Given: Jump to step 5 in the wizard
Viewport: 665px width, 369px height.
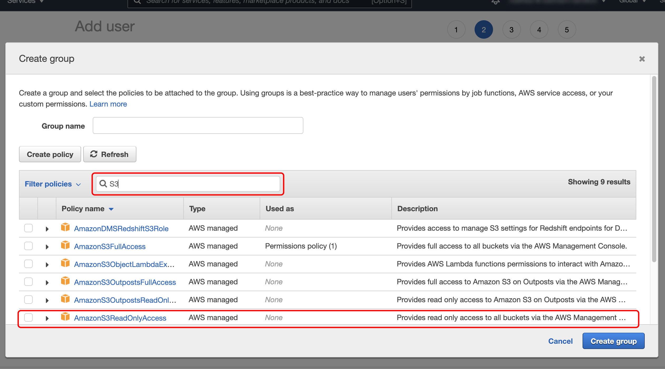Looking at the screenshot, I should (567, 29).
